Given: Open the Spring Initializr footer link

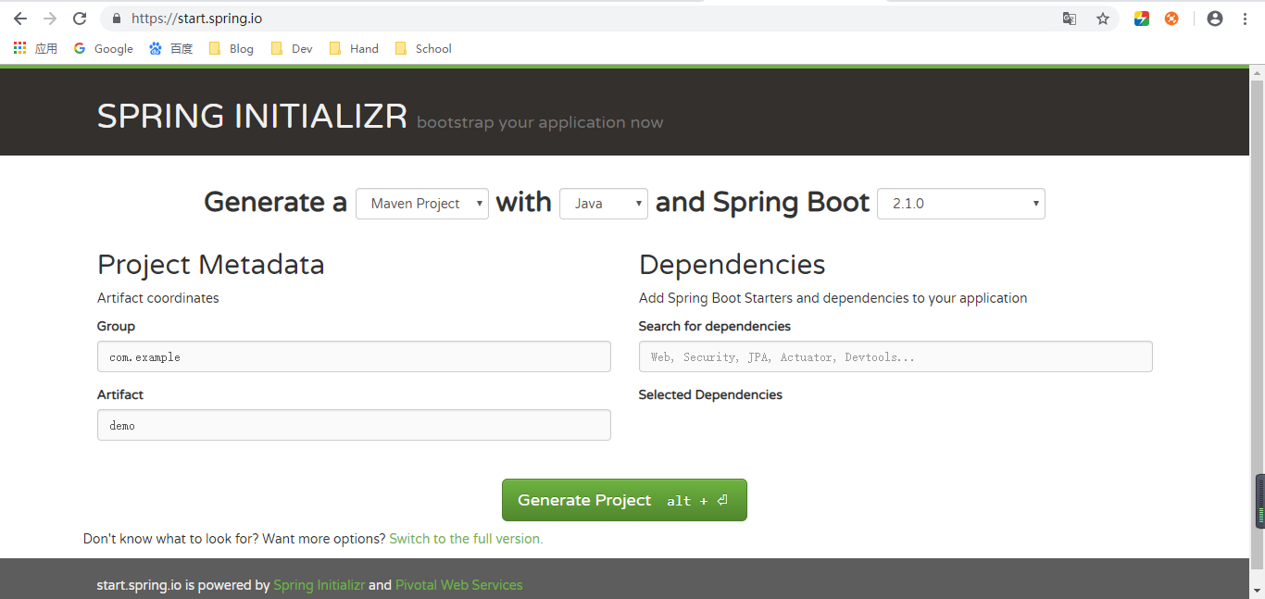Looking at the screenshot, I should (319, 585).
